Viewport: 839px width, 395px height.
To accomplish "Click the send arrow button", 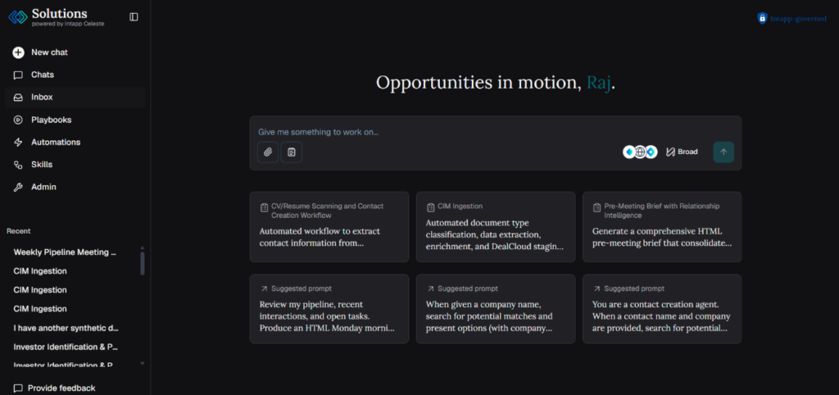I will tap(723, 152).
